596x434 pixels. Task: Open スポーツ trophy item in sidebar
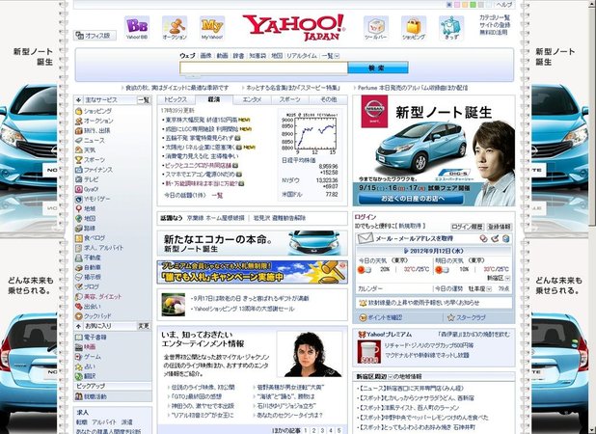tap(90, 160)
